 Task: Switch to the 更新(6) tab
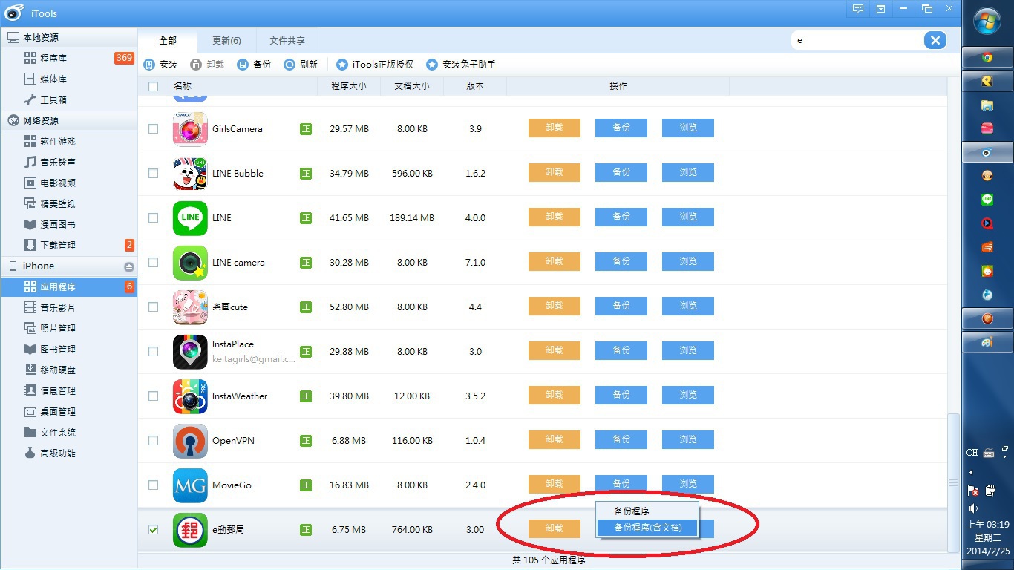[x=226, y=40]
